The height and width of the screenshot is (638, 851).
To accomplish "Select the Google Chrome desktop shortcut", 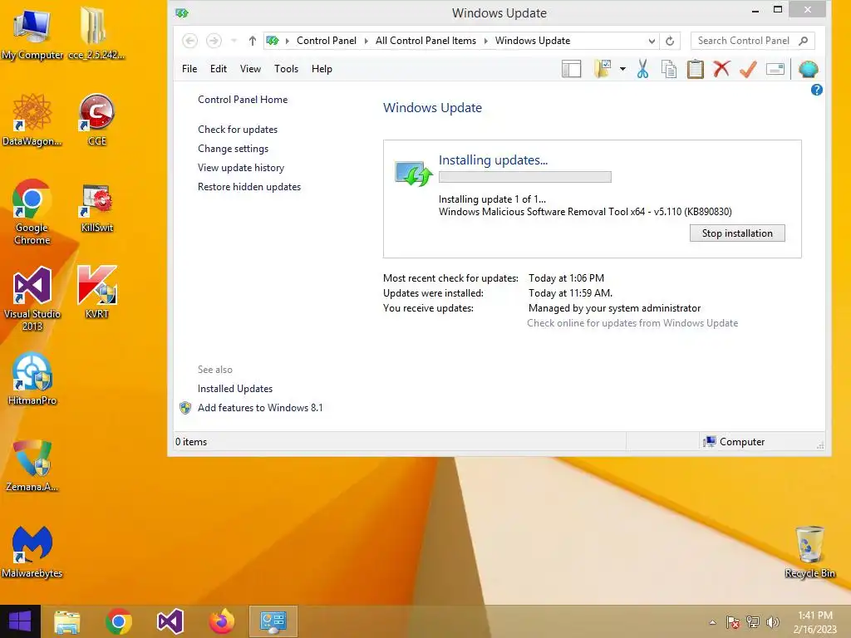I will [32, 212].
